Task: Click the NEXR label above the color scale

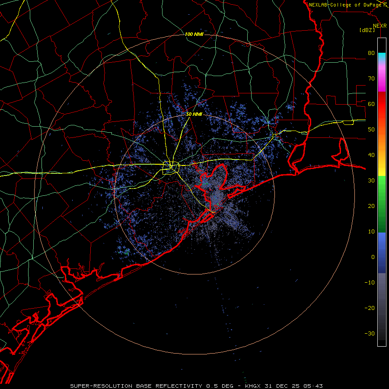Action: (x=379, y=26)
